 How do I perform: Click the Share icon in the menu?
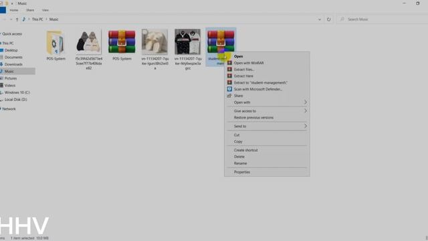[229, 96]
